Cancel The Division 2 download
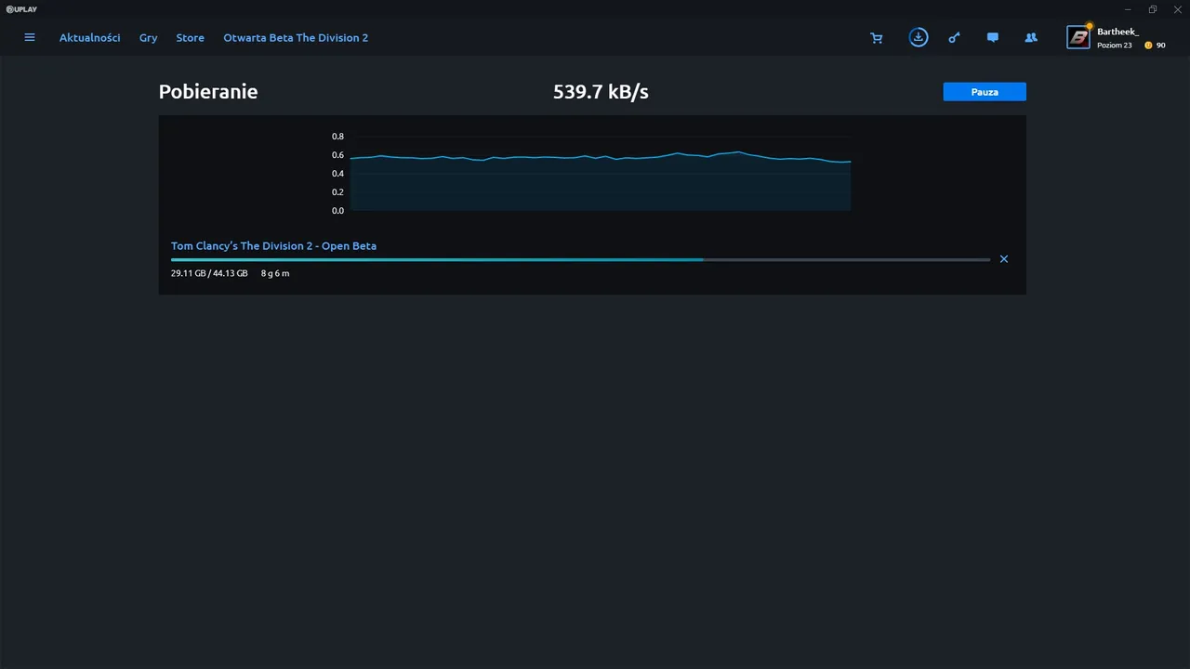This screenshot has height=669, width=1190. point(1004,259)
